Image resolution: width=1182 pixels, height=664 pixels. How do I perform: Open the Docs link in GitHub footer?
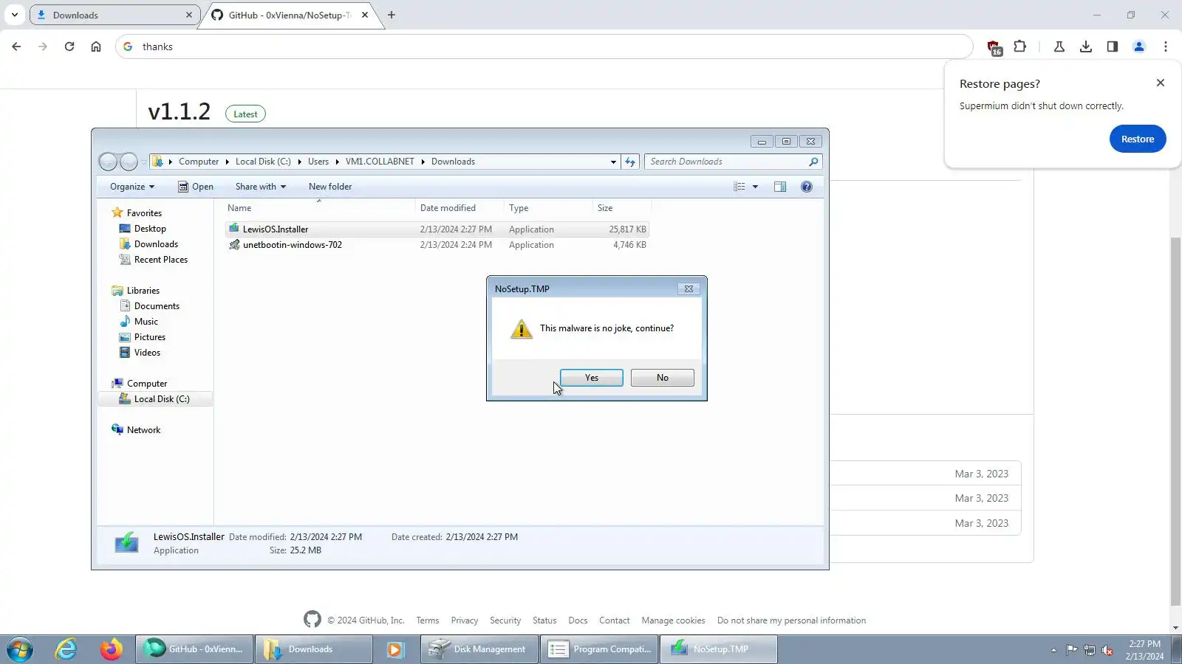[x=578, y=620]
